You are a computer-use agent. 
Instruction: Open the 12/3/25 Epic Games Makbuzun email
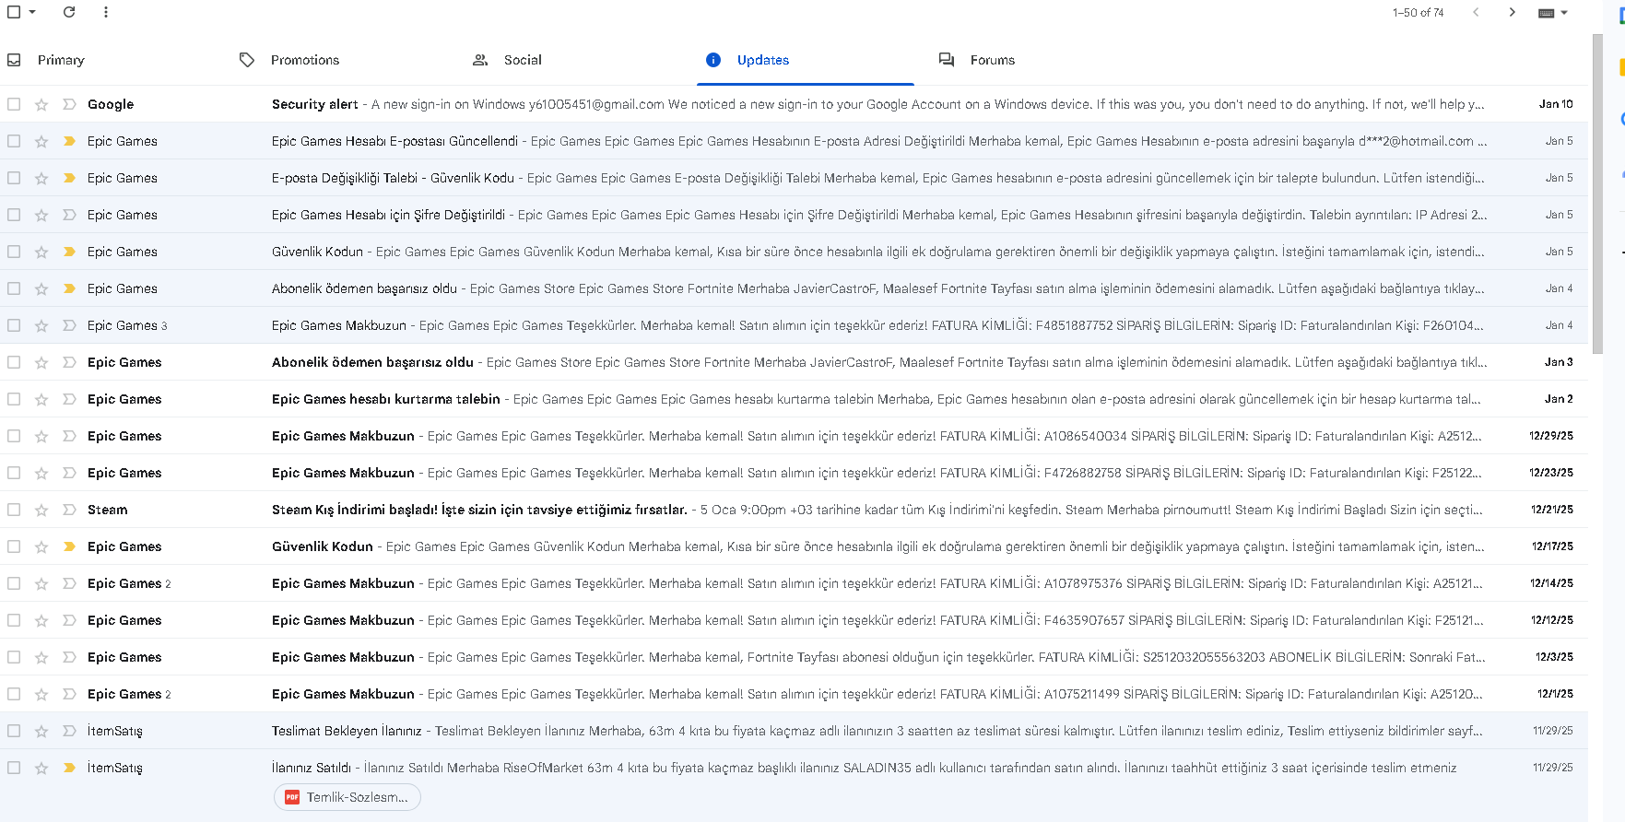coord(794,657)
